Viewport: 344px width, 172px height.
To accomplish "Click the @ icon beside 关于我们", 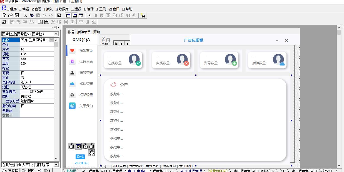I will [x=72, y=106].
